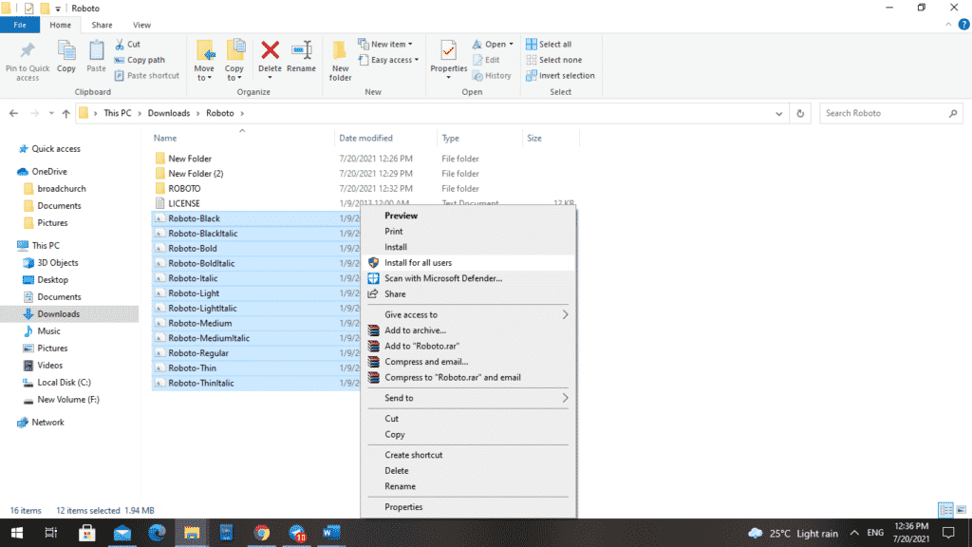Choose Preview in the context menu
This screenshot has height=547, width=972.
click(x=468, y=216)
